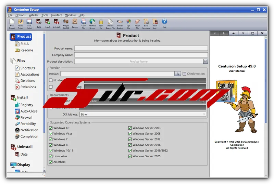Go forward in the manual panel

pyautogui.click(x=224, y=33)
